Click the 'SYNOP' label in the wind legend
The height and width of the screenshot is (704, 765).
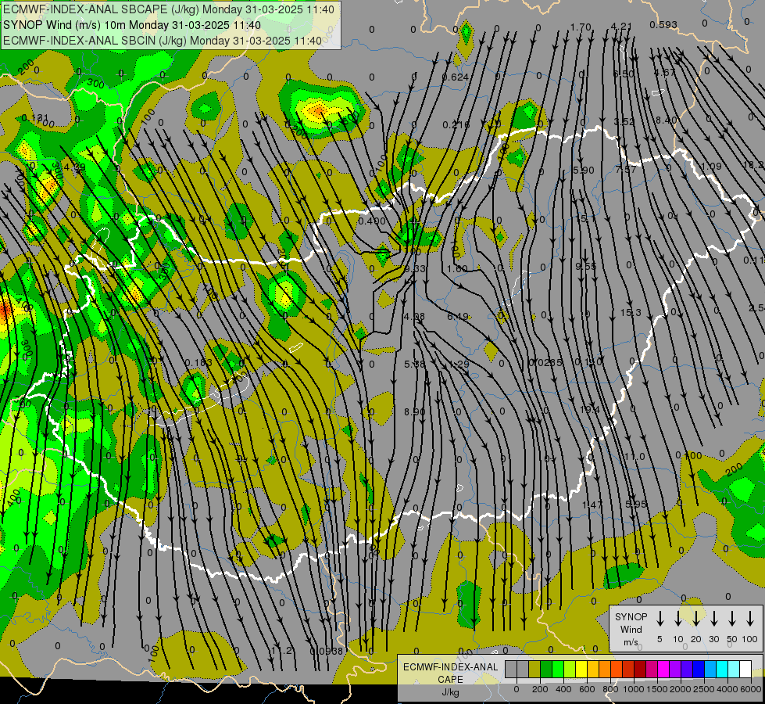pyautogui.click(x=631, y=616)
